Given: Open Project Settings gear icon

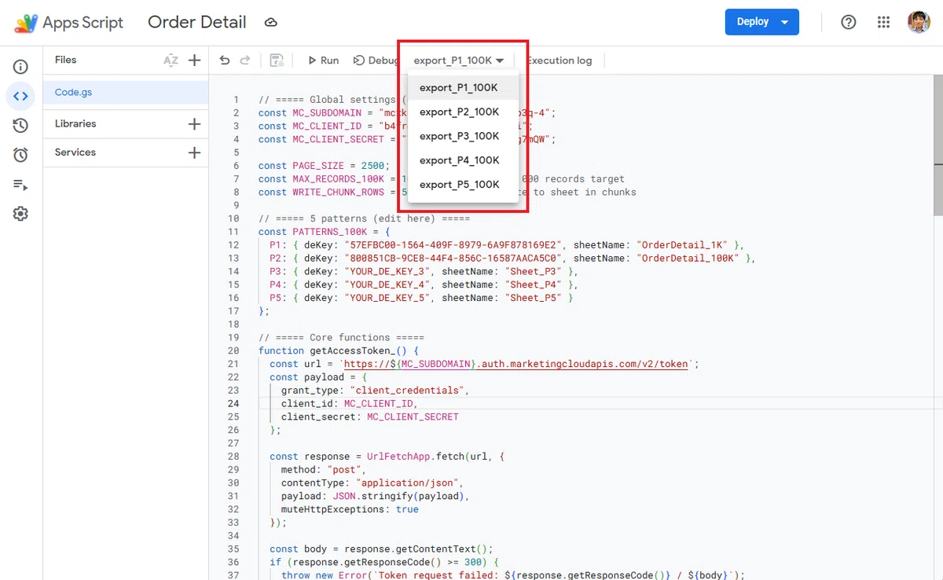Looking at the screenshot, I should pos(21,214).
